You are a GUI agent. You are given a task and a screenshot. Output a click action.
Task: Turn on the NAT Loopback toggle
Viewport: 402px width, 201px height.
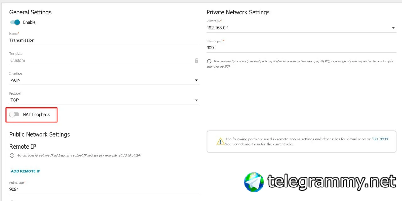click(14, 115)
